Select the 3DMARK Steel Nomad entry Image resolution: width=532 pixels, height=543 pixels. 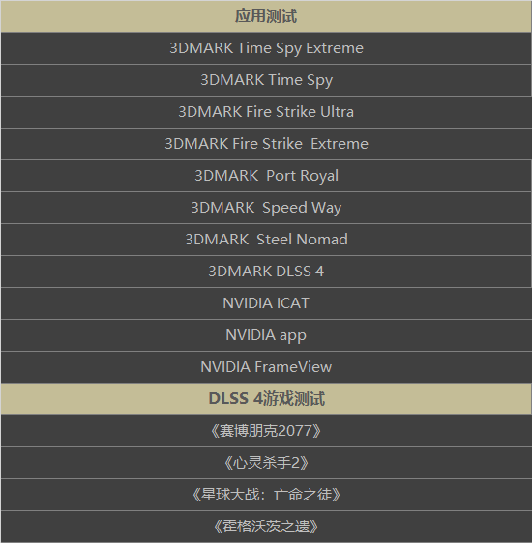[x=266, y=240]
